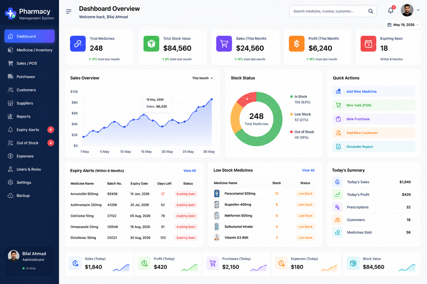Go to Dashboard in sidebar
This screenshot has width=427, height=284.
click(29, 36)
